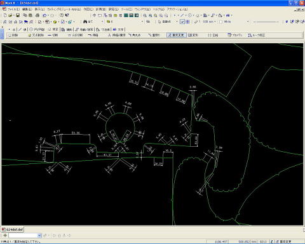Viewport: 305px width, 244px height.
Task: Click the New file icon
Action: click(x=5, y=15)
